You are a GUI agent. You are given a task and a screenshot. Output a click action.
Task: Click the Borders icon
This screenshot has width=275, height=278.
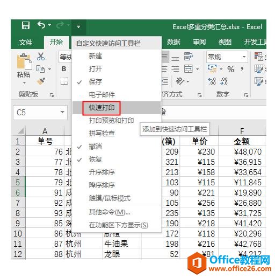[x=64, y=81]
